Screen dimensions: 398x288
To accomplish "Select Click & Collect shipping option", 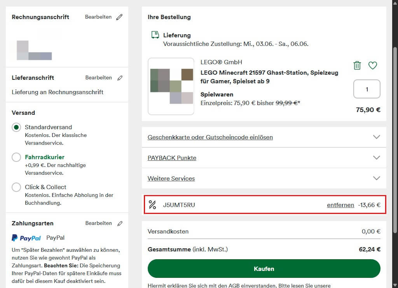I will coord(16,187).
